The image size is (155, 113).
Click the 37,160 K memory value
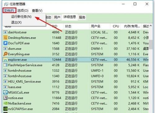133,49
